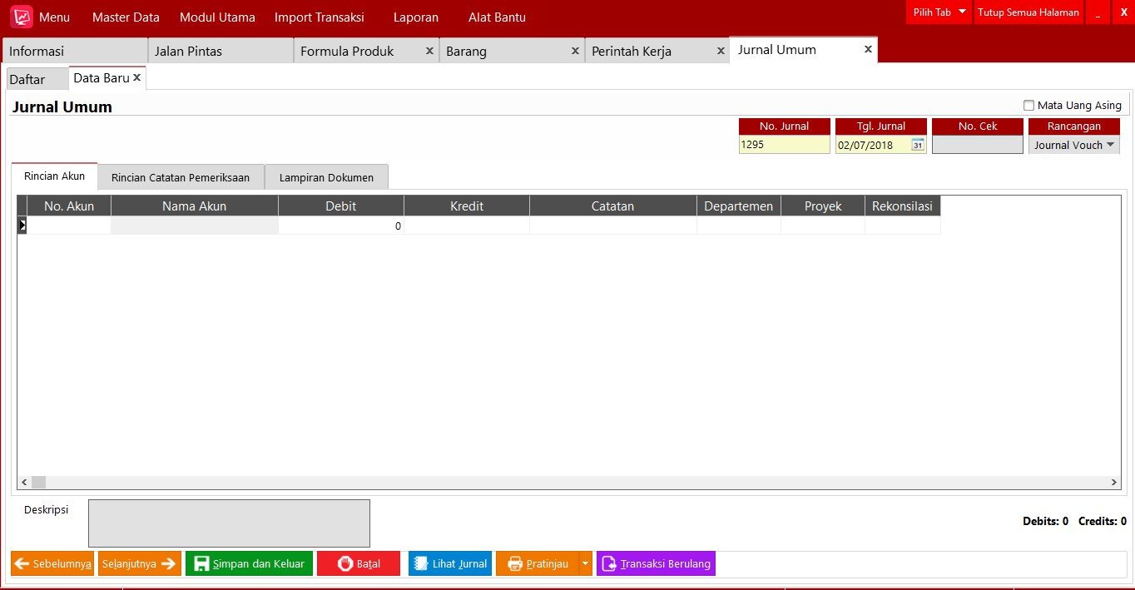Expand the arrow next to Pratinjau
1135x590 pixels.
coord(586,563)
